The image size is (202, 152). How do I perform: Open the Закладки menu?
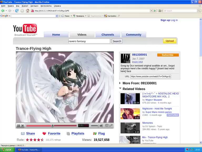click(34, 6)
